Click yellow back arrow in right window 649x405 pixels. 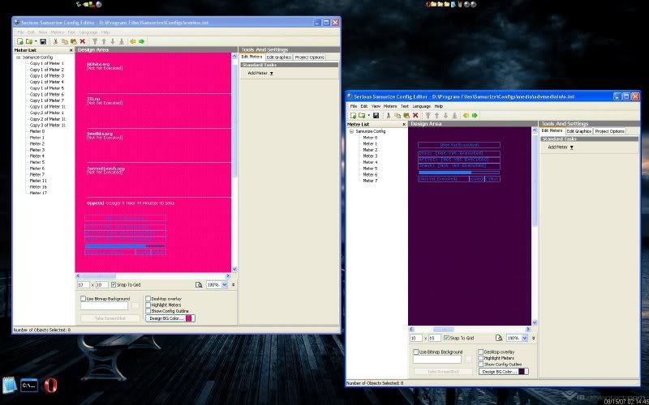pos(466,115)
